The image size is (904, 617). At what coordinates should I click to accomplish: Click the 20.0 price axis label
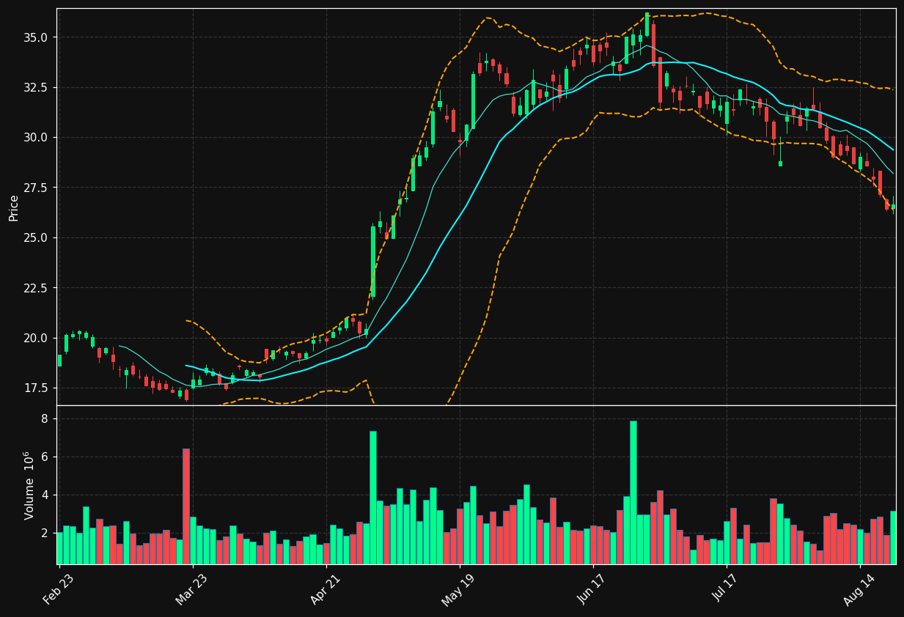click(x=37, y=339)
